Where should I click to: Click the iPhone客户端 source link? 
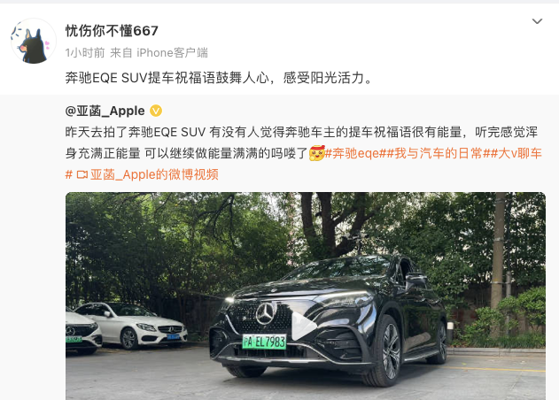click(x=172, y=53)
